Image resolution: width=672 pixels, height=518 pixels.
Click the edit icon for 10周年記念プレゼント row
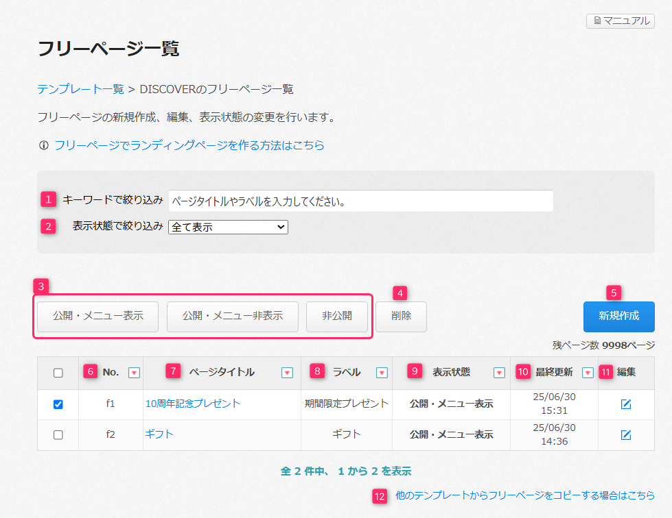tap(625, 404)
